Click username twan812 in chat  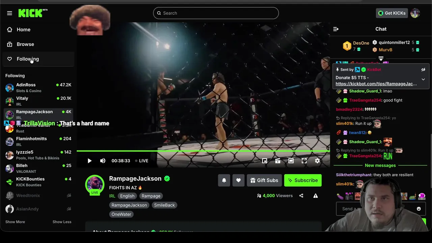[x=357, y=133]
